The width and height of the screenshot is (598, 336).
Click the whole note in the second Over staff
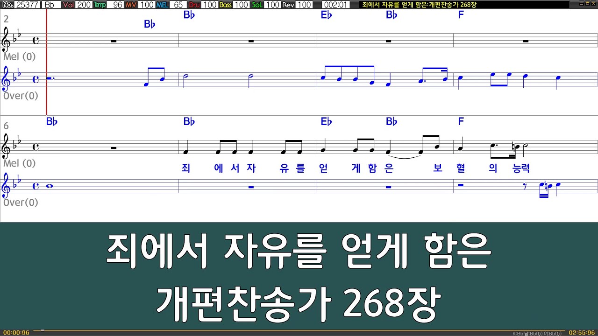click(x=50, y=186)
